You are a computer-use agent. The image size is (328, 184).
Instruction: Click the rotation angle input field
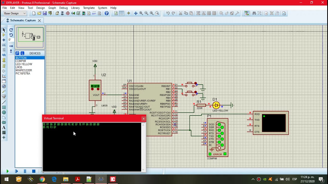click(x=11, y=40)
